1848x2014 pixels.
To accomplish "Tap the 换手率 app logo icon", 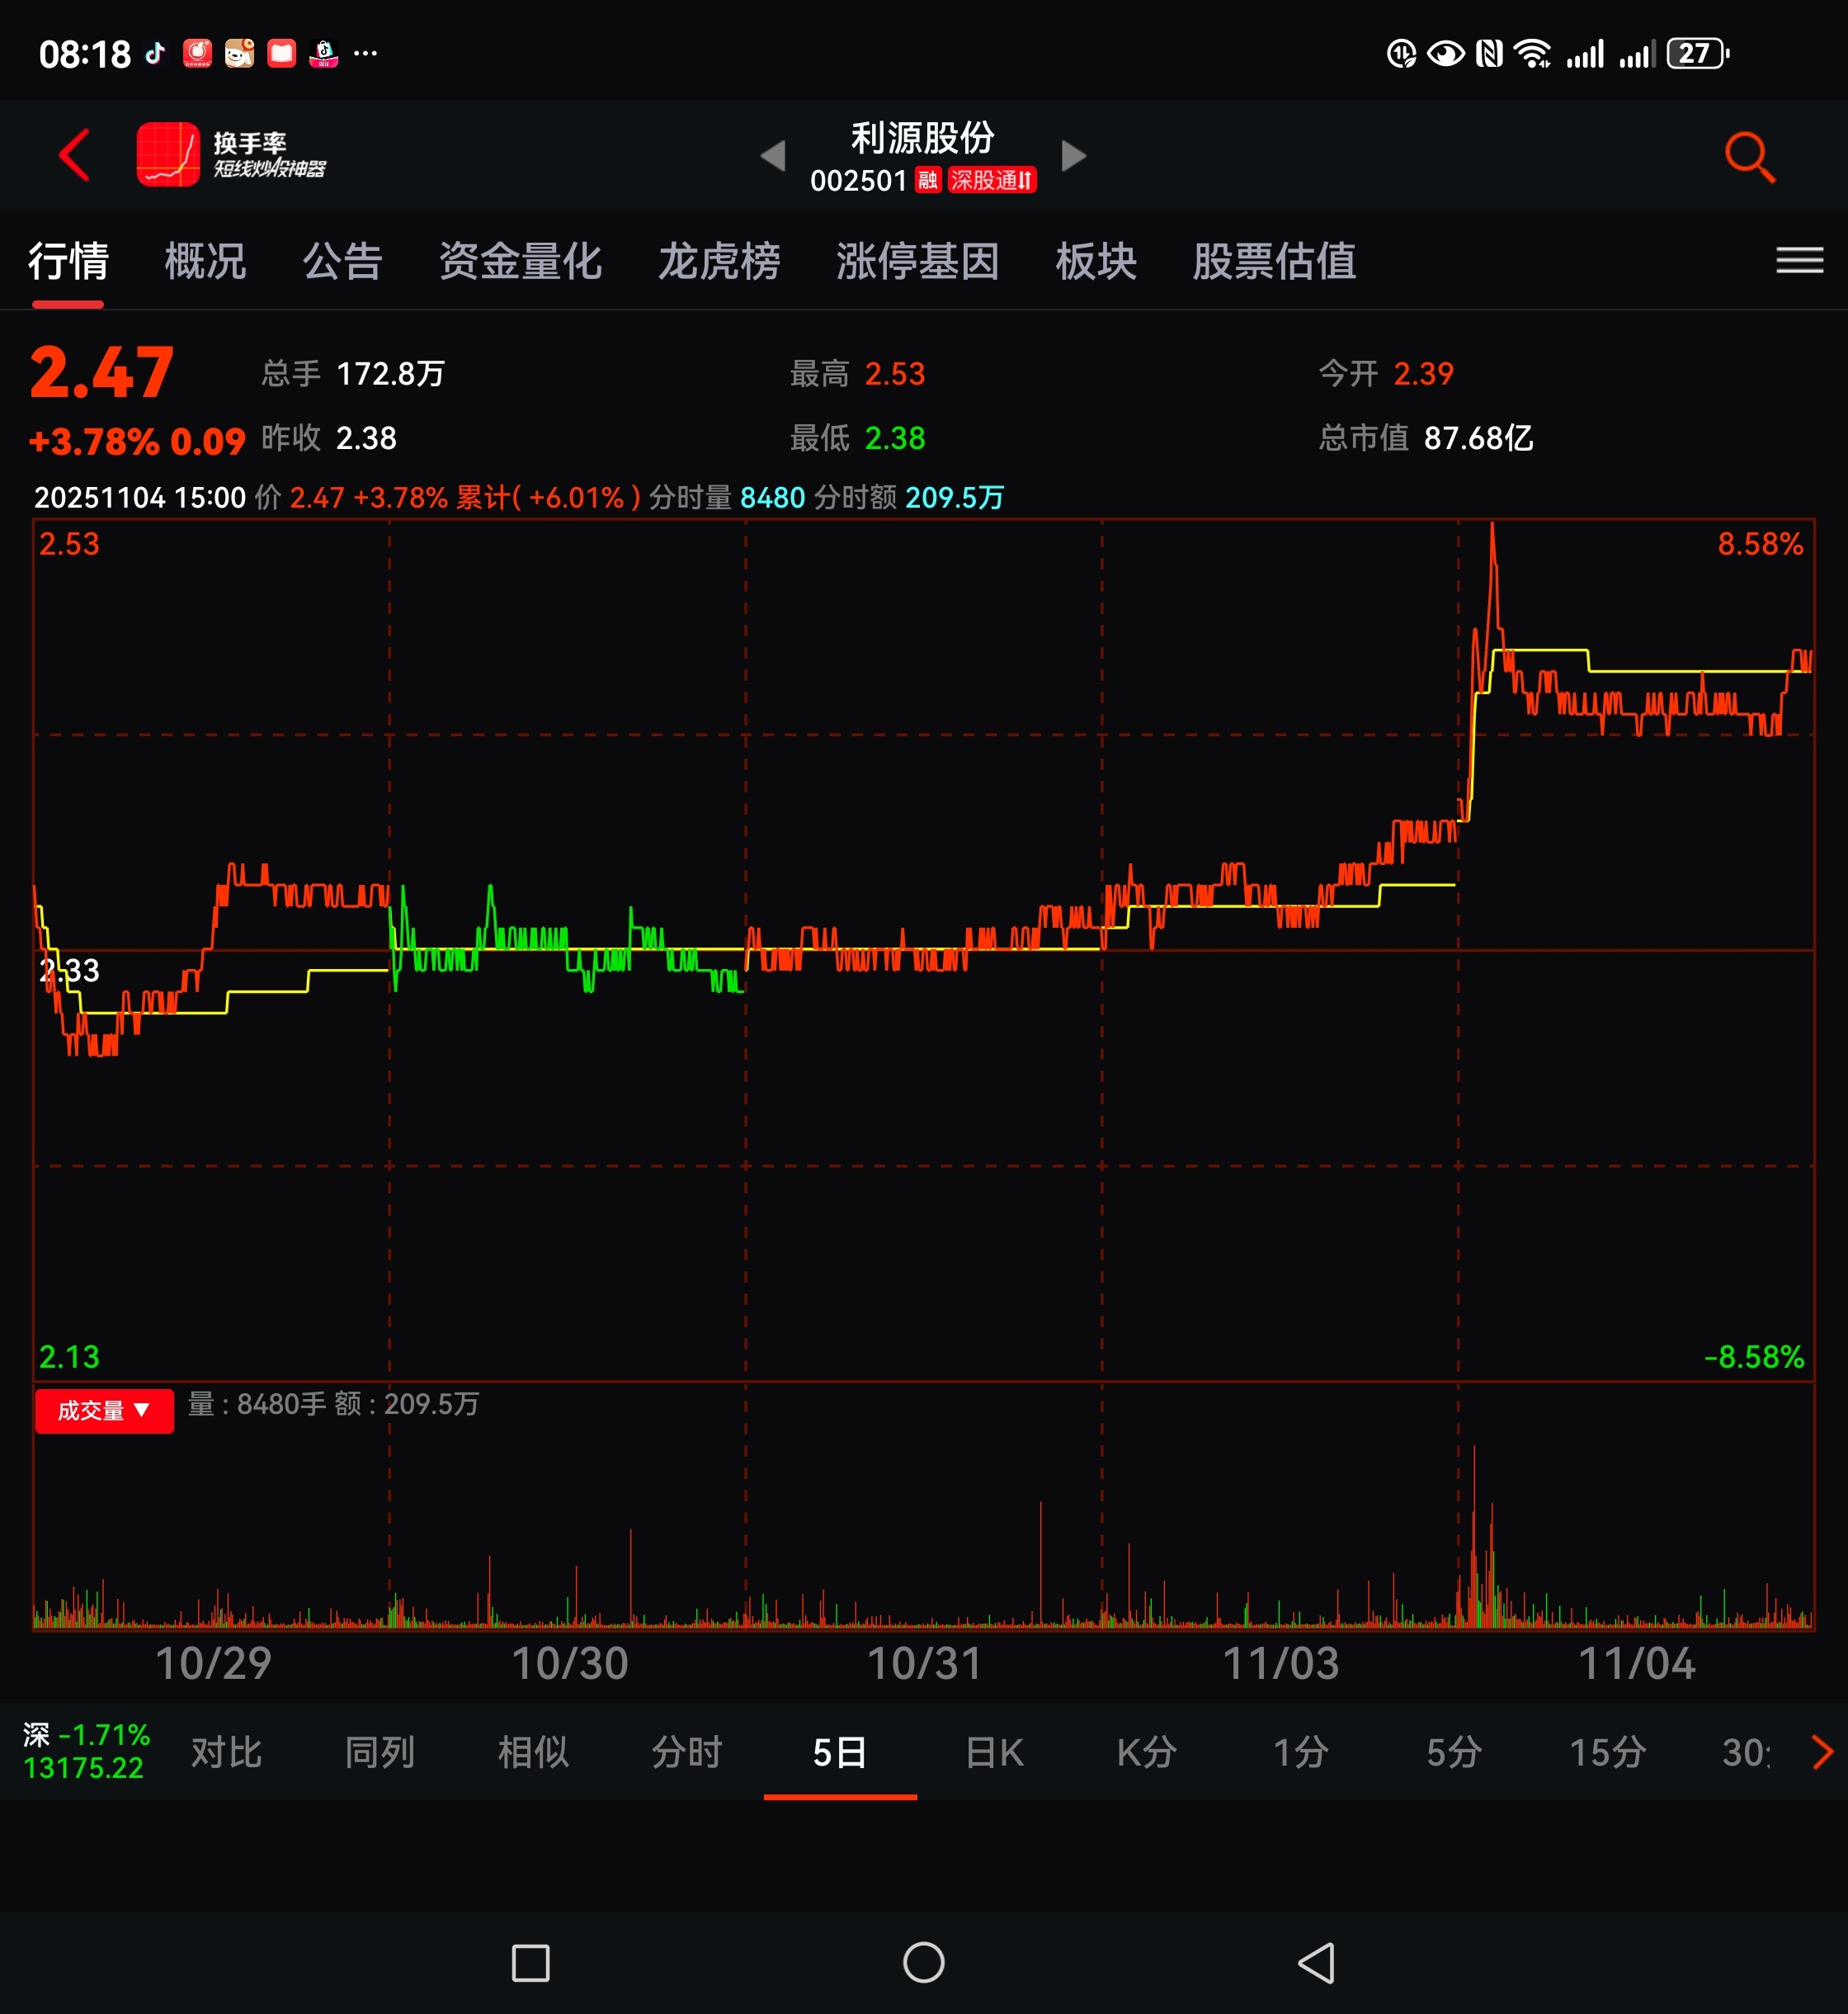I will pyautogui.click(x=168, y=155).
